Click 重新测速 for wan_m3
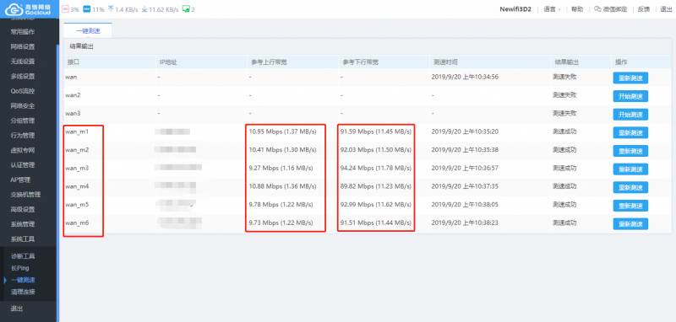This screenshot has width=676, height=322. (x=630, y=169)
